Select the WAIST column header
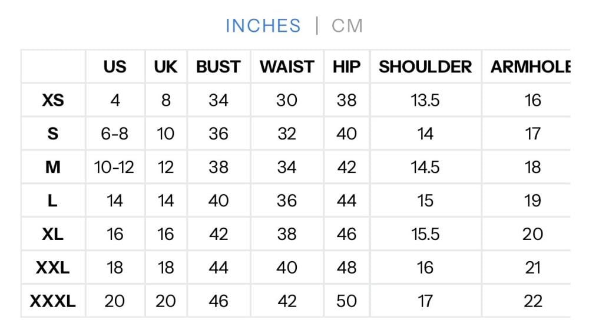 [287, 66]
